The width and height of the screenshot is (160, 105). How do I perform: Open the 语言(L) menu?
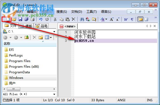pos(106,12)
